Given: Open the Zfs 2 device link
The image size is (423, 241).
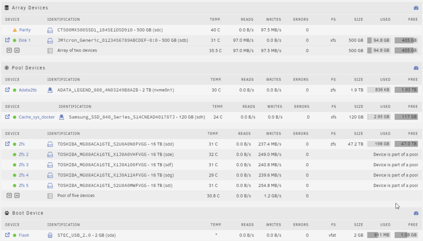Looking at the screenshot, I should (x=23, y=154).
